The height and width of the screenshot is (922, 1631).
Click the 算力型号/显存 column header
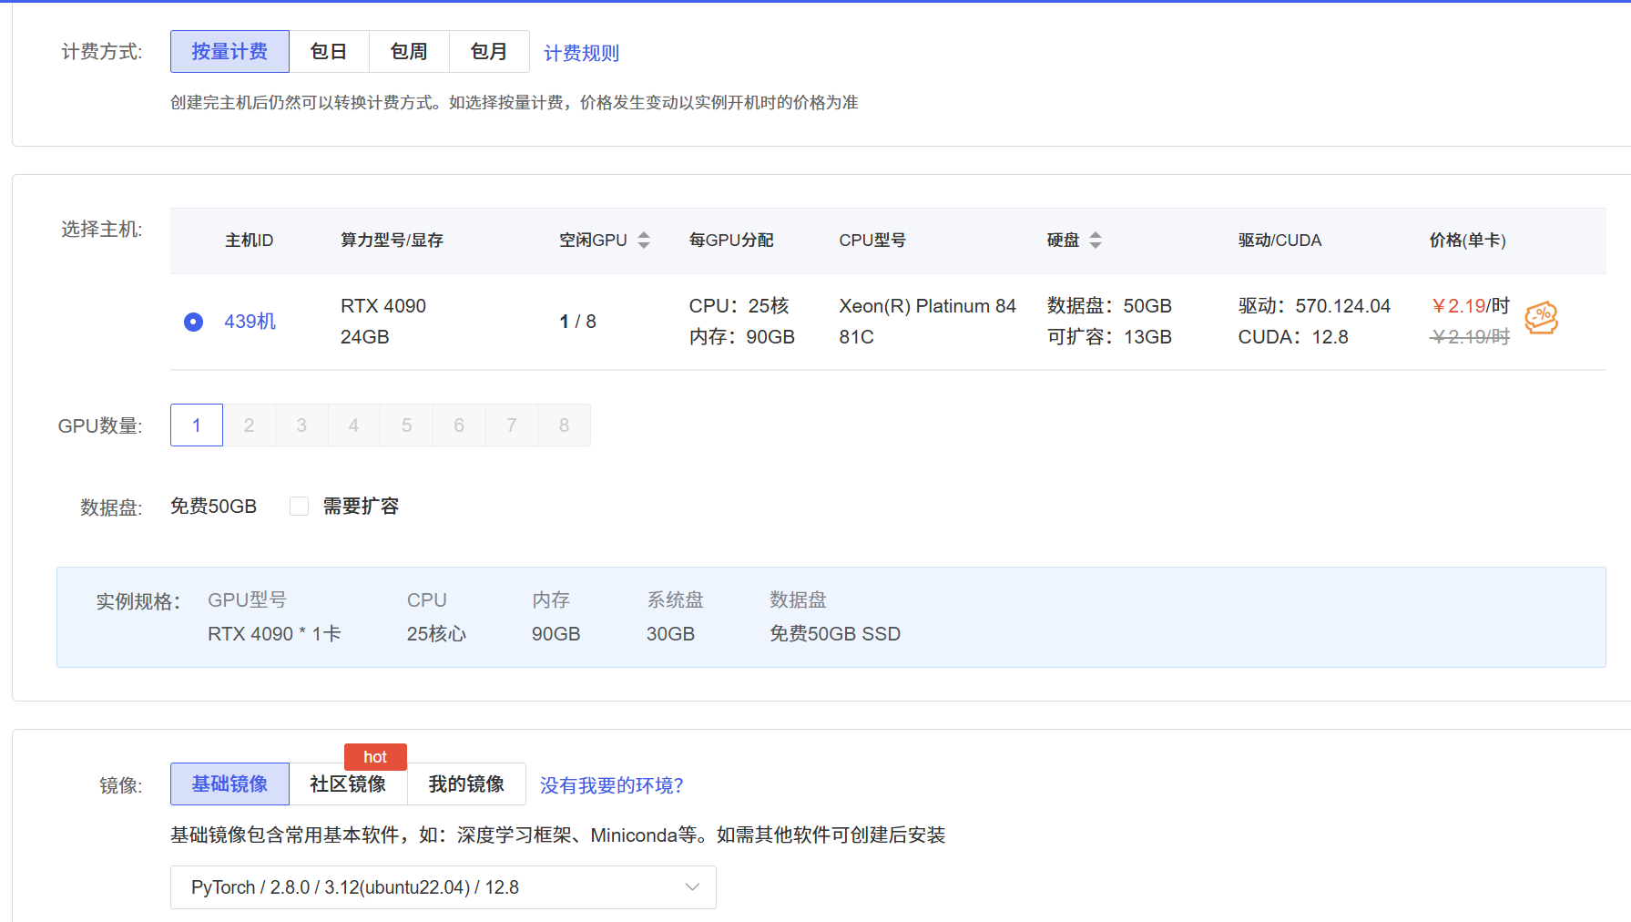coord(392,241)
